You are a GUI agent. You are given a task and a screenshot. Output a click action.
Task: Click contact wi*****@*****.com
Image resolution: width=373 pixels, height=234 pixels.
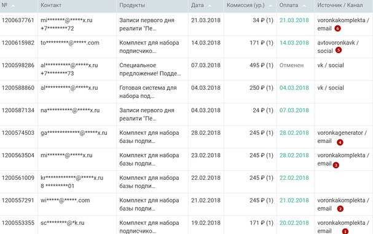pyautogui.click(x=65, y=200)
